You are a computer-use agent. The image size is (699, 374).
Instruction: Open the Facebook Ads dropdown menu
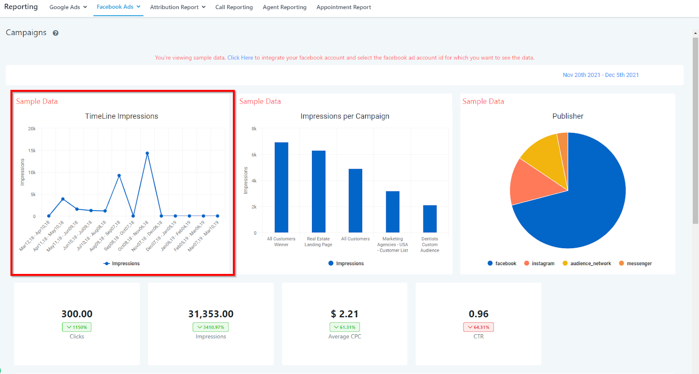pyautogui.click(x=118, y=7)
